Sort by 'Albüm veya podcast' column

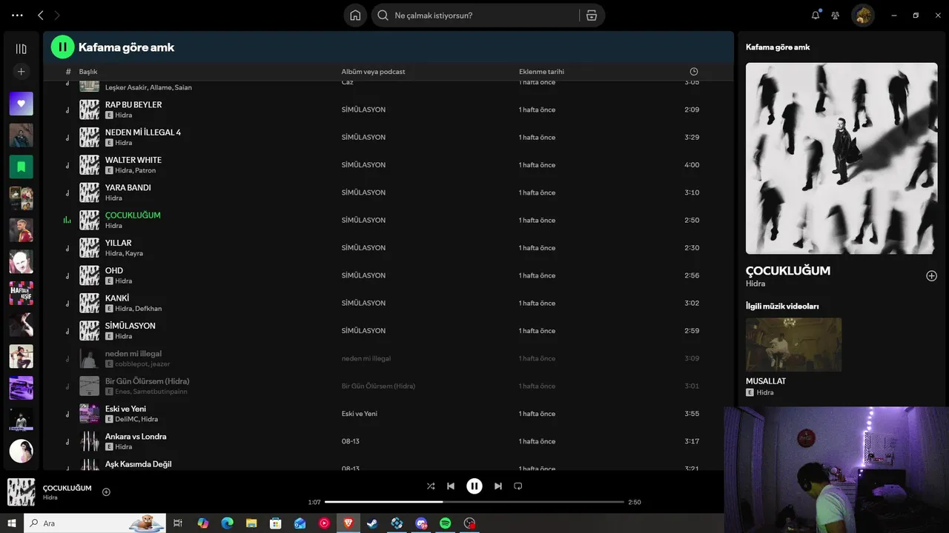(x=373, y=72)
